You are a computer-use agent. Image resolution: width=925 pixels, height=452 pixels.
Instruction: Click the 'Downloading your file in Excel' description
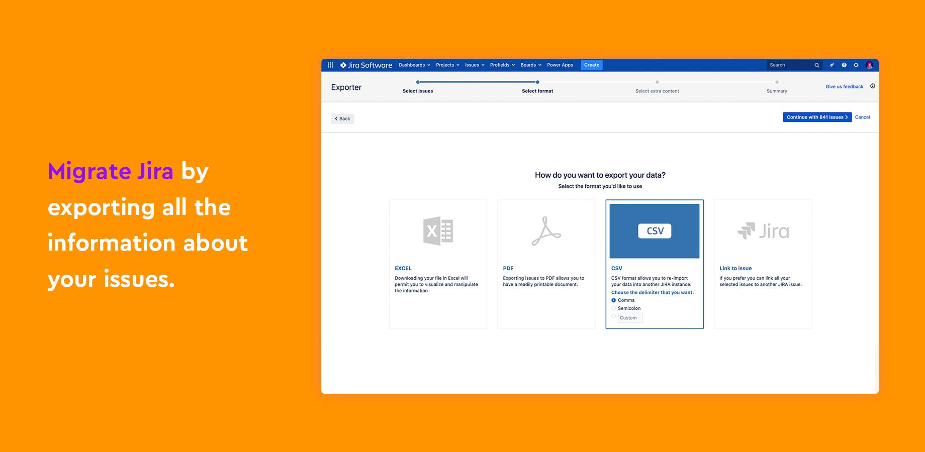pyautogui.click(x=436, y=284)
